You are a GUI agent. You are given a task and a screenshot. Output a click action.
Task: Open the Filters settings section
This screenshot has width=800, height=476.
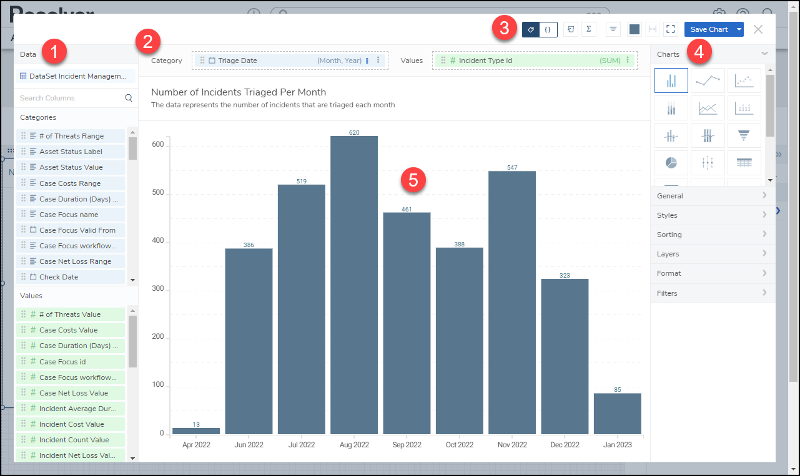click(x=713, y=293)
